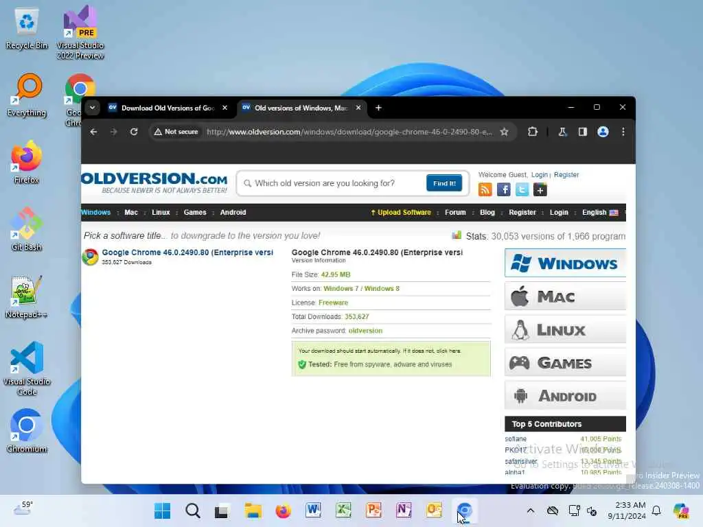The height and width of the screenshot is (527, 703).
Task: Bookmark this page with star icon
Action: coord(505,132)
